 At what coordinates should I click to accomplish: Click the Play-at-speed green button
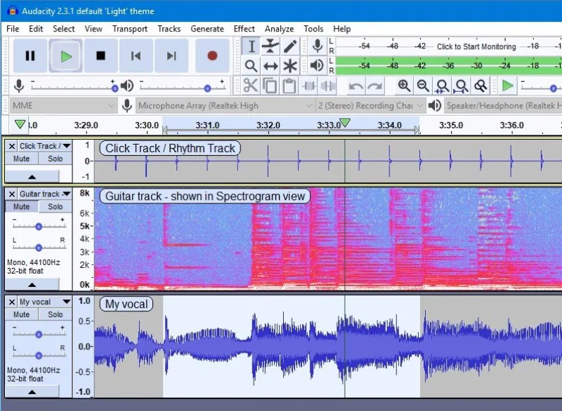(507, 86)
